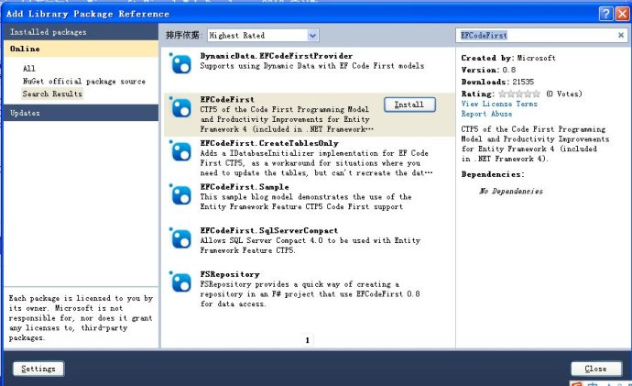Click the Dependencies: heading
The height and width of the screenshot is (386, 632).
click(493, 174)
